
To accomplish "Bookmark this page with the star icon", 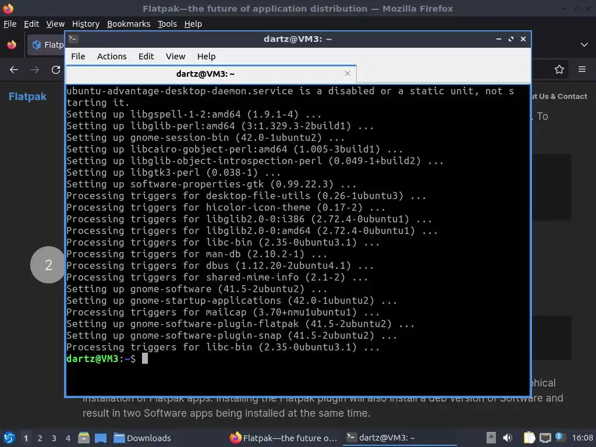I will coord(559,69).
